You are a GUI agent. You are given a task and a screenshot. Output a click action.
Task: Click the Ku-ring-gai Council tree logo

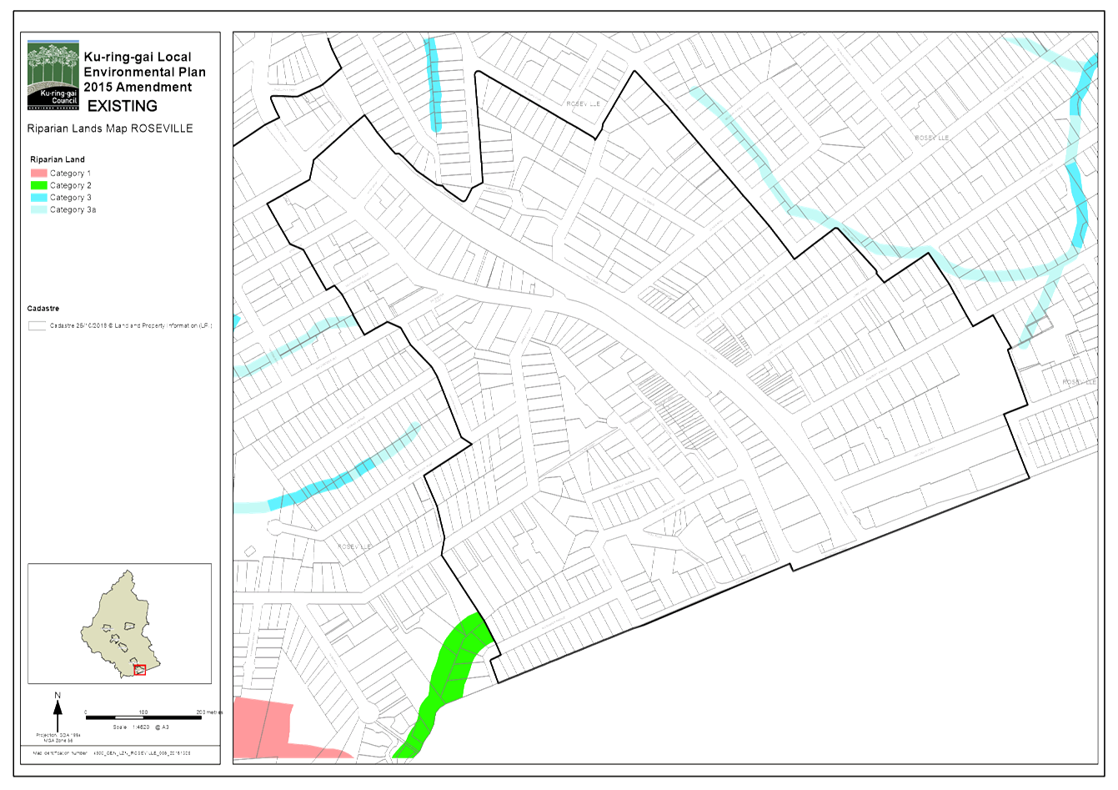click(x=53, y=76)
